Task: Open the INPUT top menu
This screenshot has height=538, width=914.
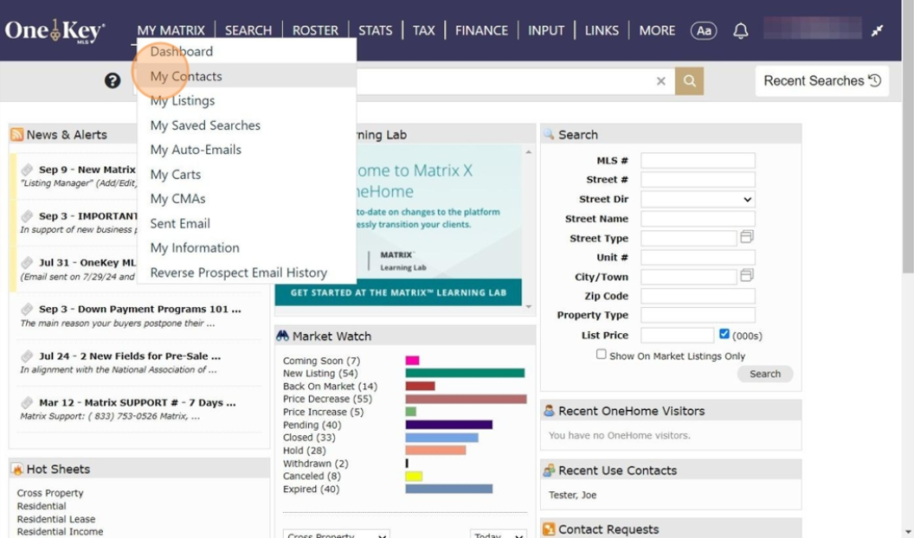Action: tap(546, 30)
